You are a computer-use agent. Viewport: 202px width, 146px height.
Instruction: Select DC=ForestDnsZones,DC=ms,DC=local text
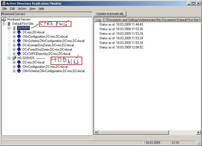pyautogui.click(x=47, y=49)
